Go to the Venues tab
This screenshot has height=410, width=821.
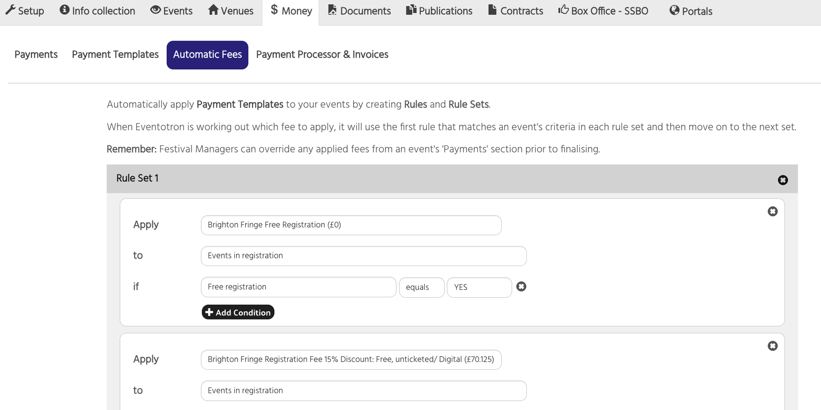pyautogui.click(x=231, y=11)
